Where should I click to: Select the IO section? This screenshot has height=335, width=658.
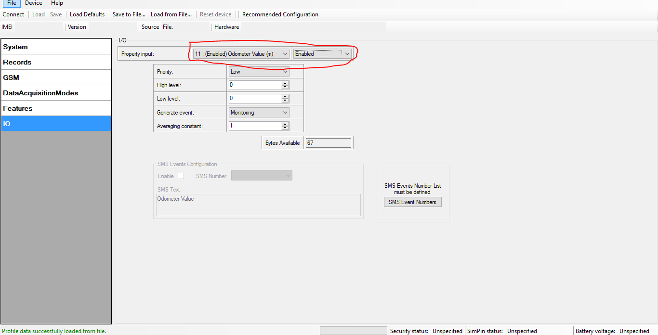pos(56,124)
